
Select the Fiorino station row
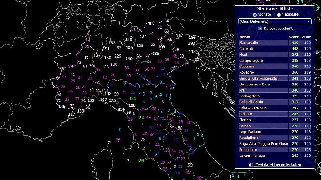coord(275,120)
